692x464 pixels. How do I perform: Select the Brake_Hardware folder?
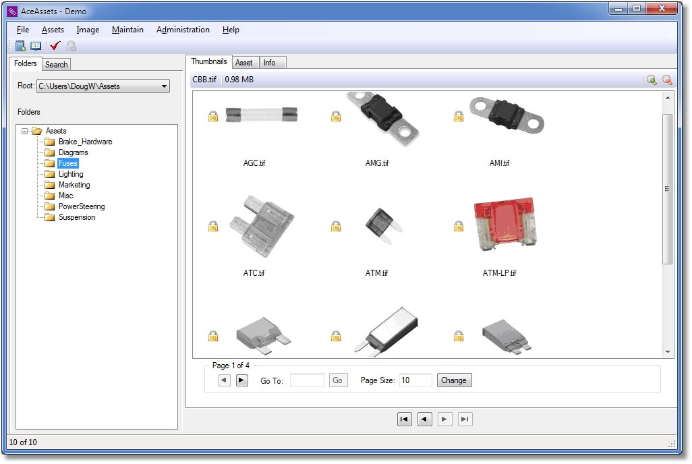[85, 142]
